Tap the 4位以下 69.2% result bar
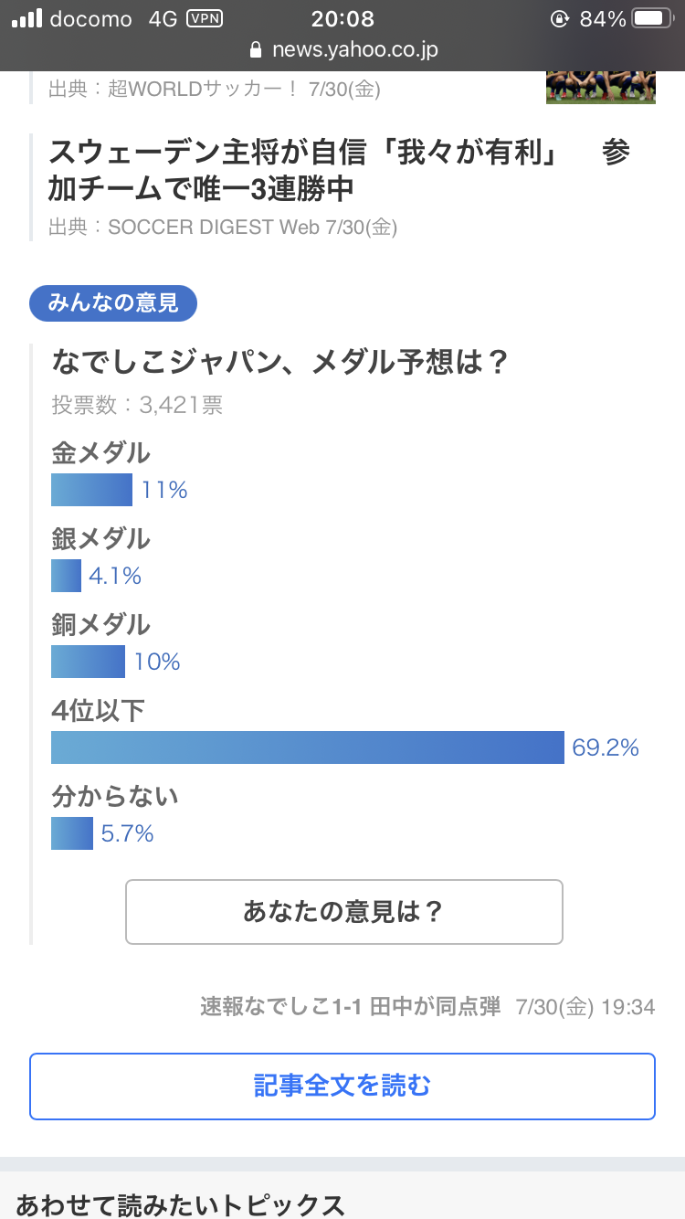Image resolution: width=685 pixels, height=1219 pixels. point(307,747)
